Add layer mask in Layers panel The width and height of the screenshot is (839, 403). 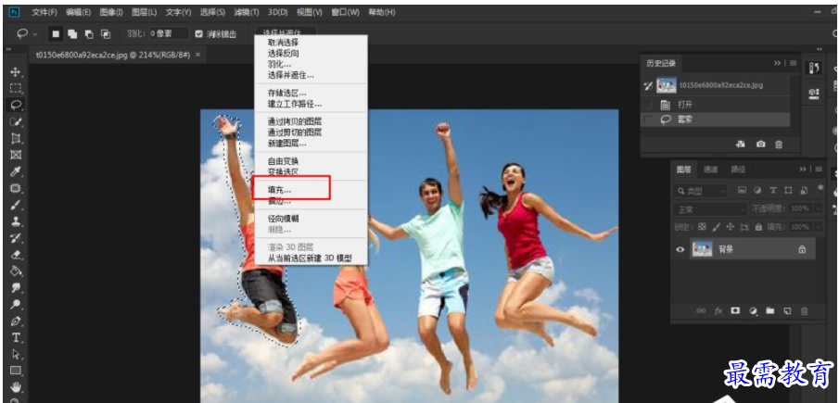click(x=735, y=310)
